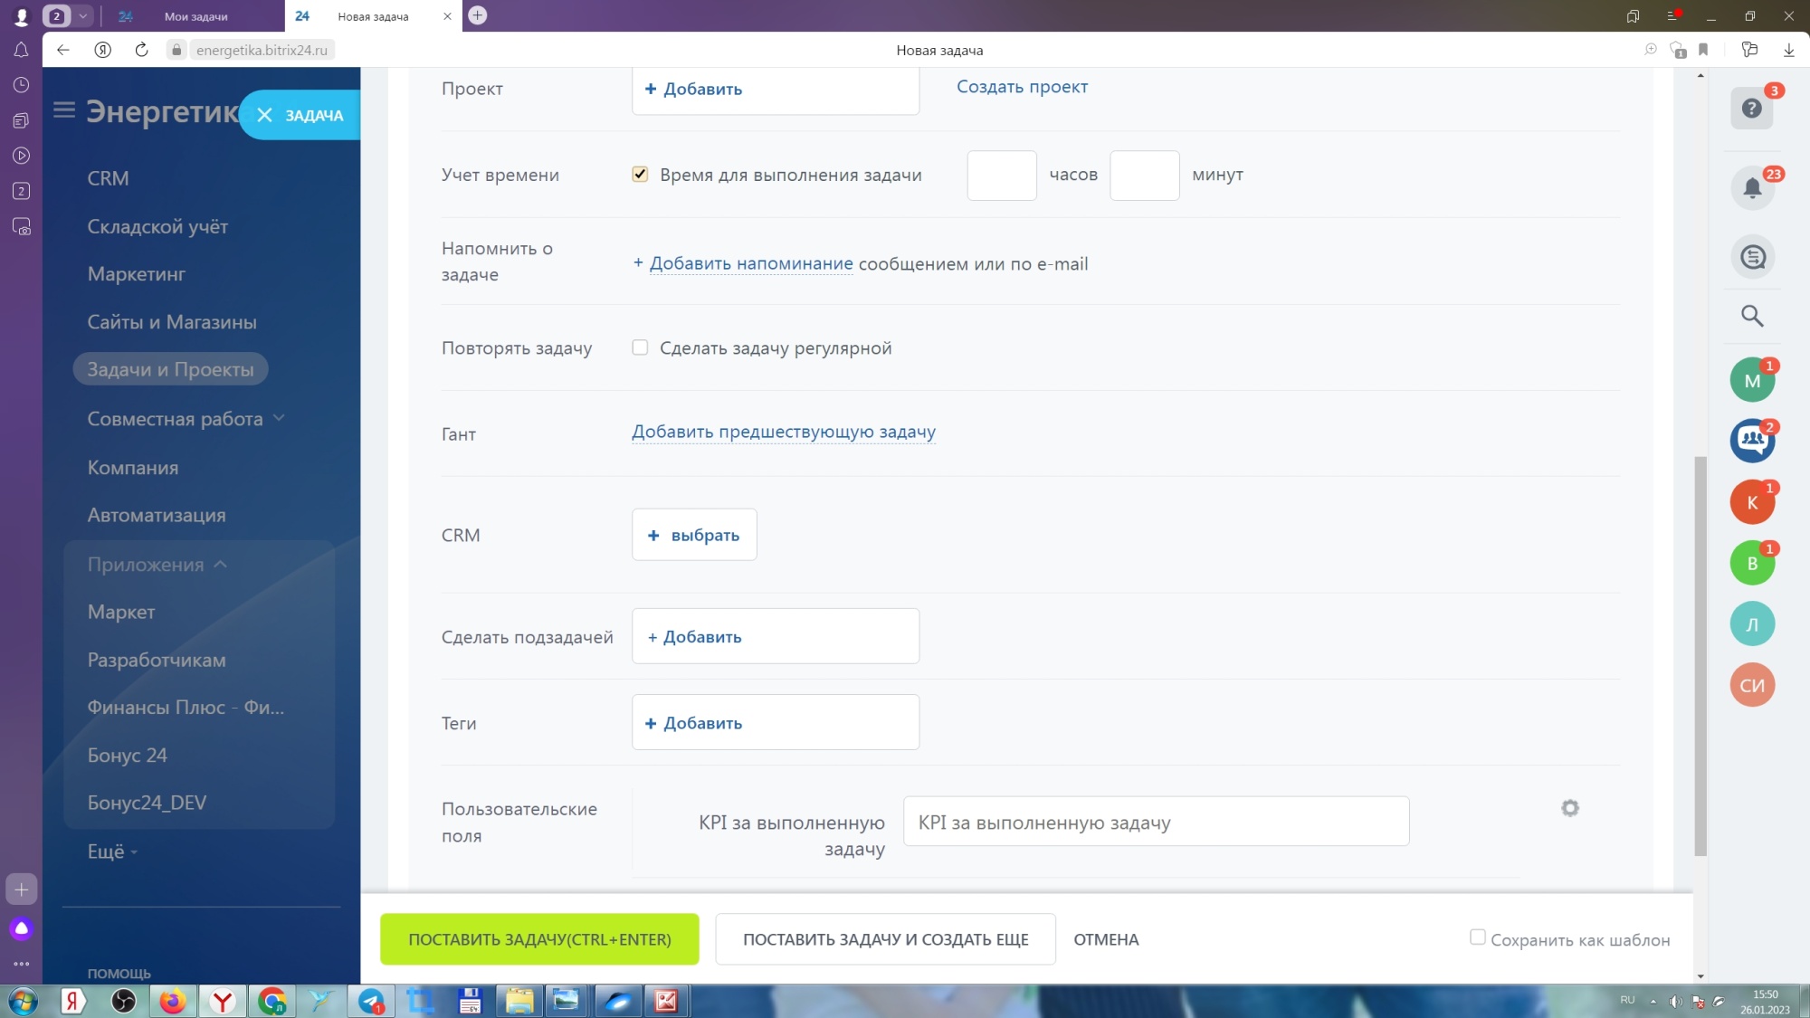The image size is (1810, 1018).
Task: Open Маркет under applications
Action: [x=121, y=612]
